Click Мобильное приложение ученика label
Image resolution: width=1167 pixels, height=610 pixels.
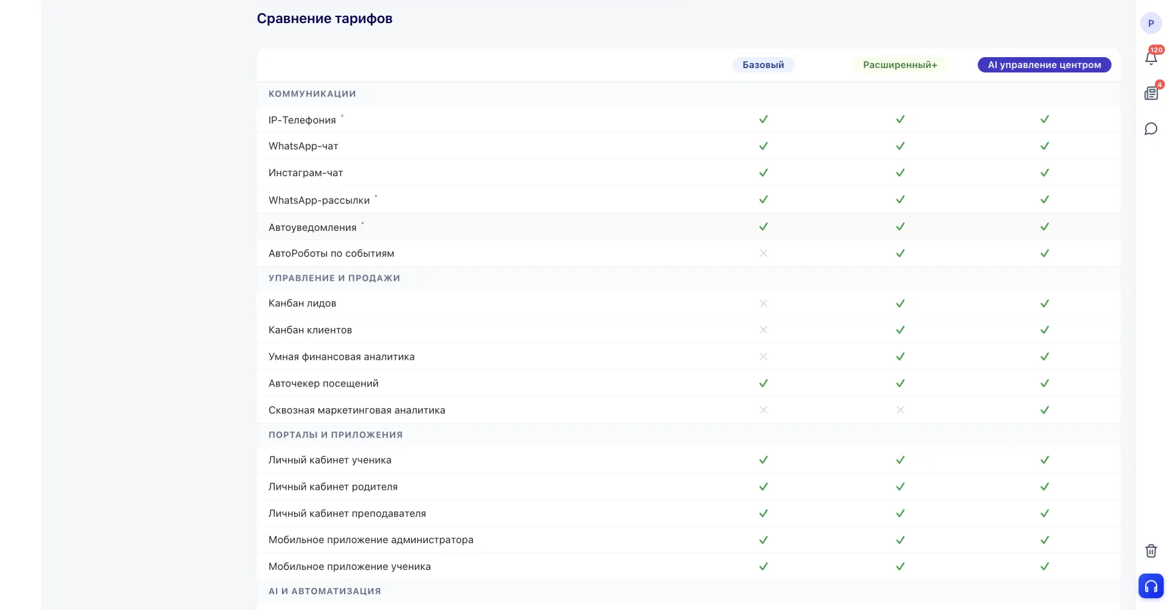pyautogui.click(x=349, y=566)
